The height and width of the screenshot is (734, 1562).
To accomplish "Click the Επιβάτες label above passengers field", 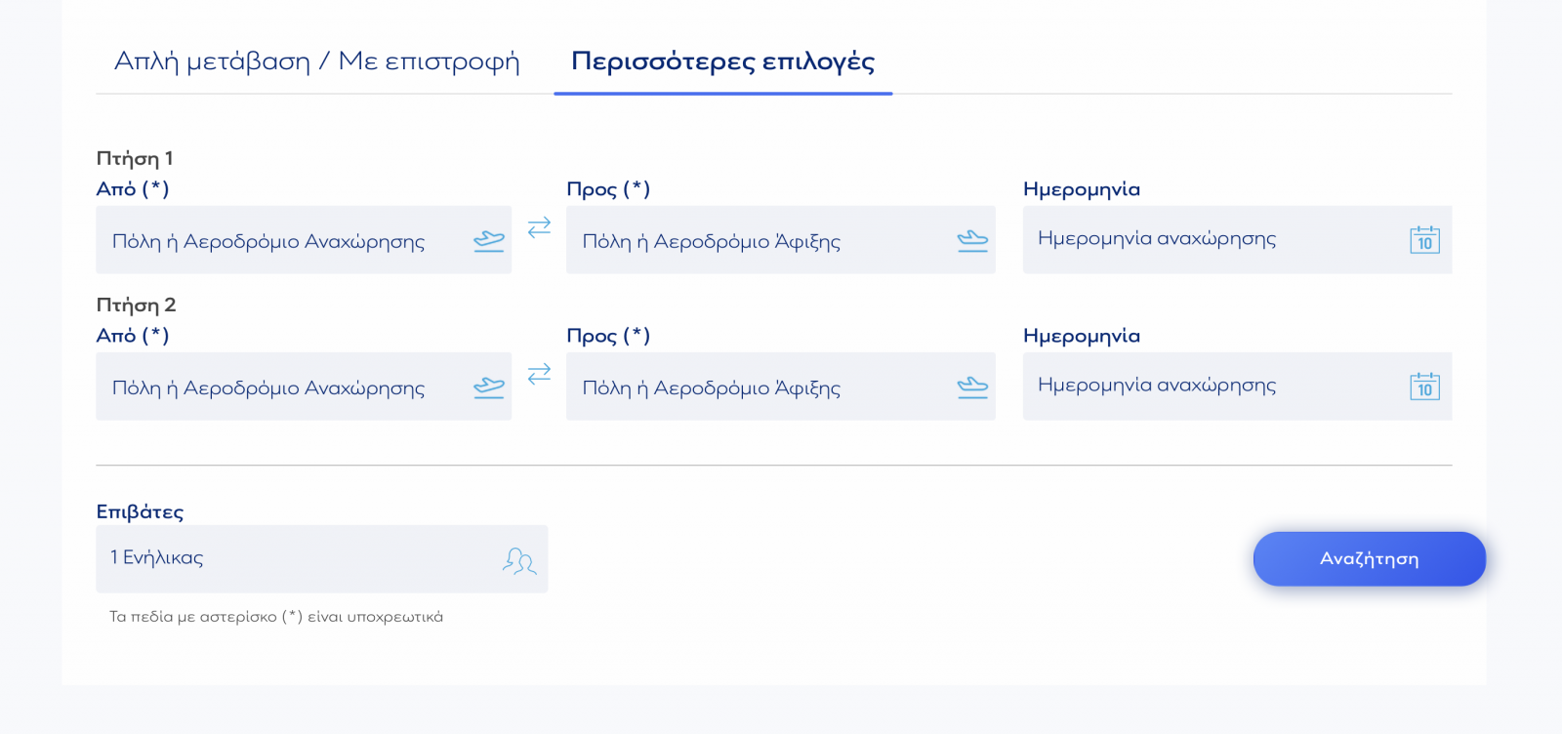I will (140, 511).
